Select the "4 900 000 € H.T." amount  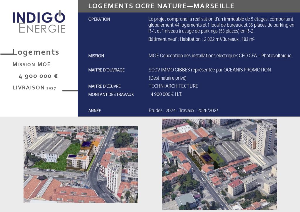click(x=166, y=94)
